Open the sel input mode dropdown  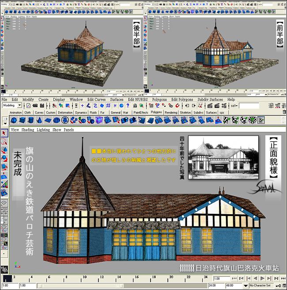(x=234, y=106)
